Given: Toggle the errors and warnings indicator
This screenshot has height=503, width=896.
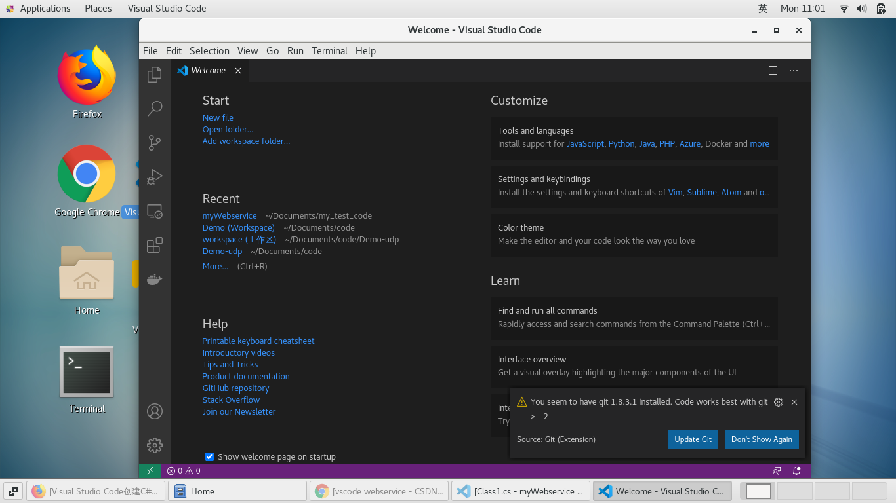Looking at the screenshot, I should tap(182, 470).
